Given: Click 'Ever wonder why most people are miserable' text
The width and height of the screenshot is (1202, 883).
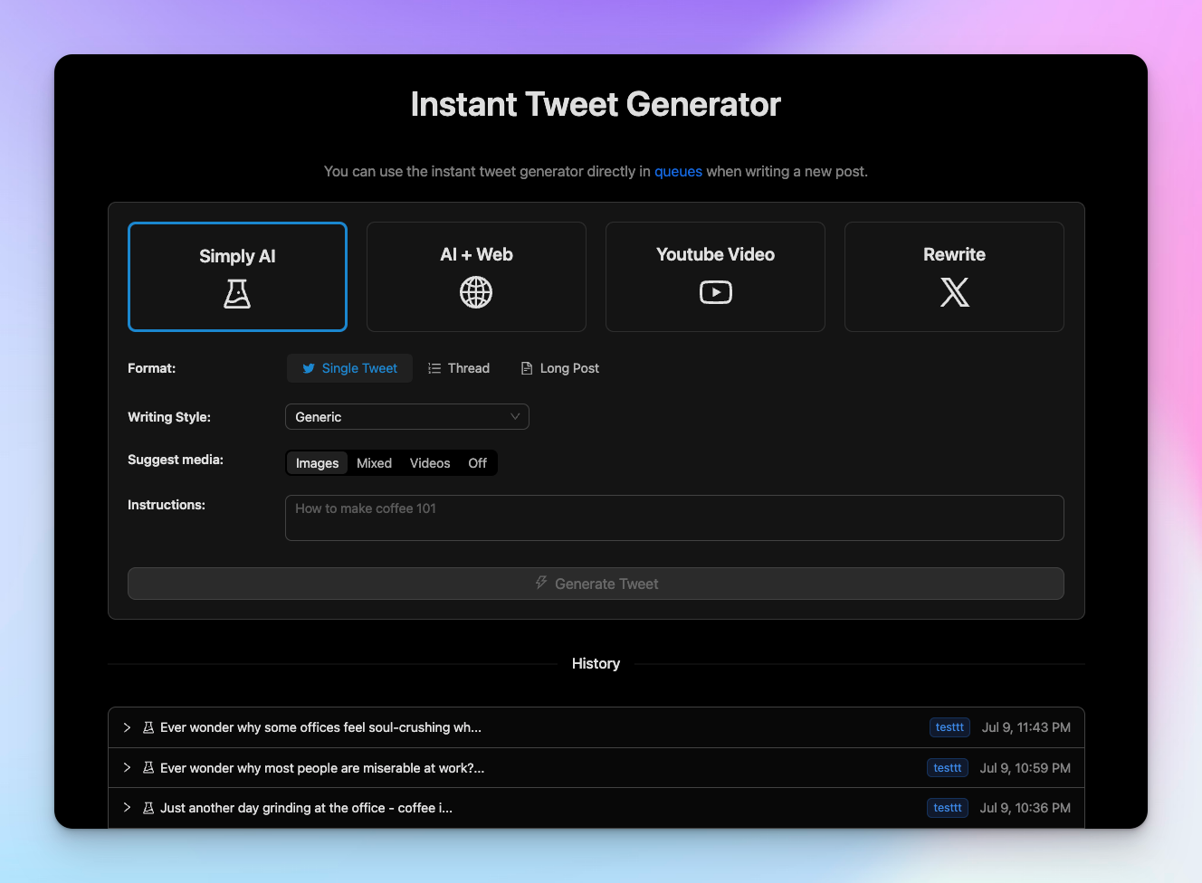Looking at the screenshot, I should click(322, 768).
